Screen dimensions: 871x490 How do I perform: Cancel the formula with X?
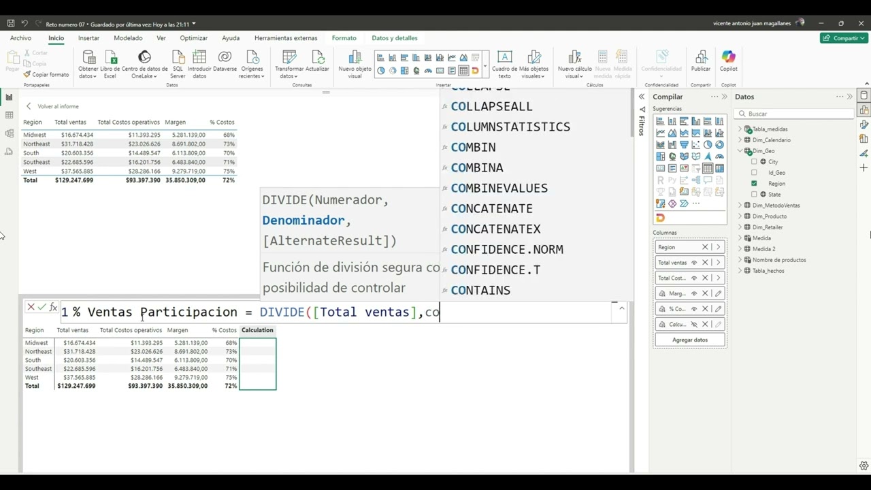[31, 307]
